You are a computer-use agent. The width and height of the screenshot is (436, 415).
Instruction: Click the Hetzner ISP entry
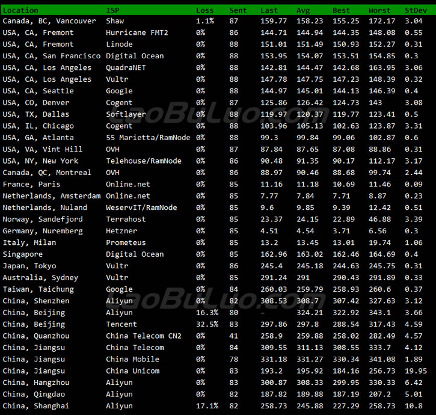point(121,231)
